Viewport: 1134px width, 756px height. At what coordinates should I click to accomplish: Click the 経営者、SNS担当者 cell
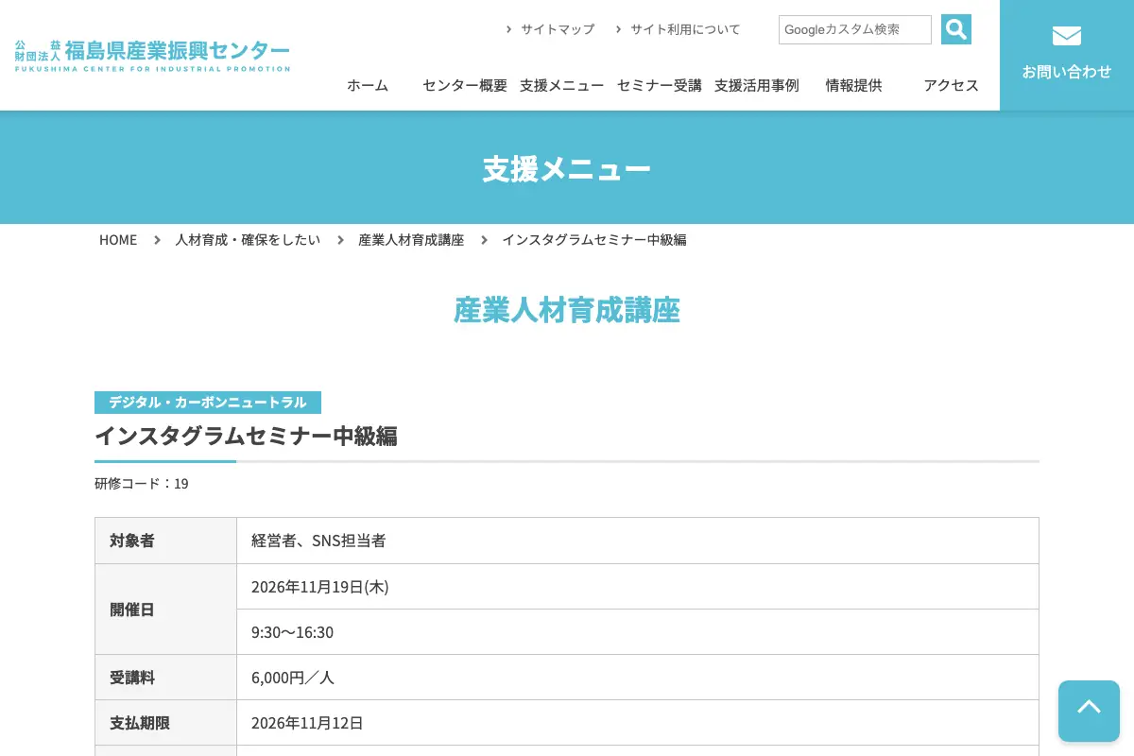[638, 541]
